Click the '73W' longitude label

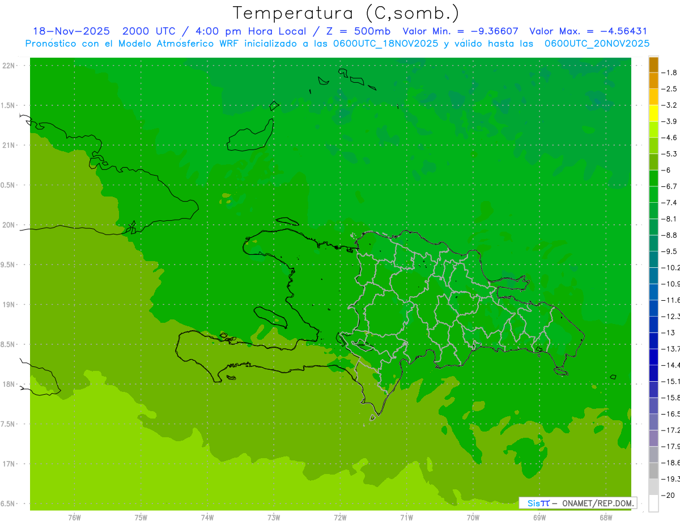coord(274,517)
